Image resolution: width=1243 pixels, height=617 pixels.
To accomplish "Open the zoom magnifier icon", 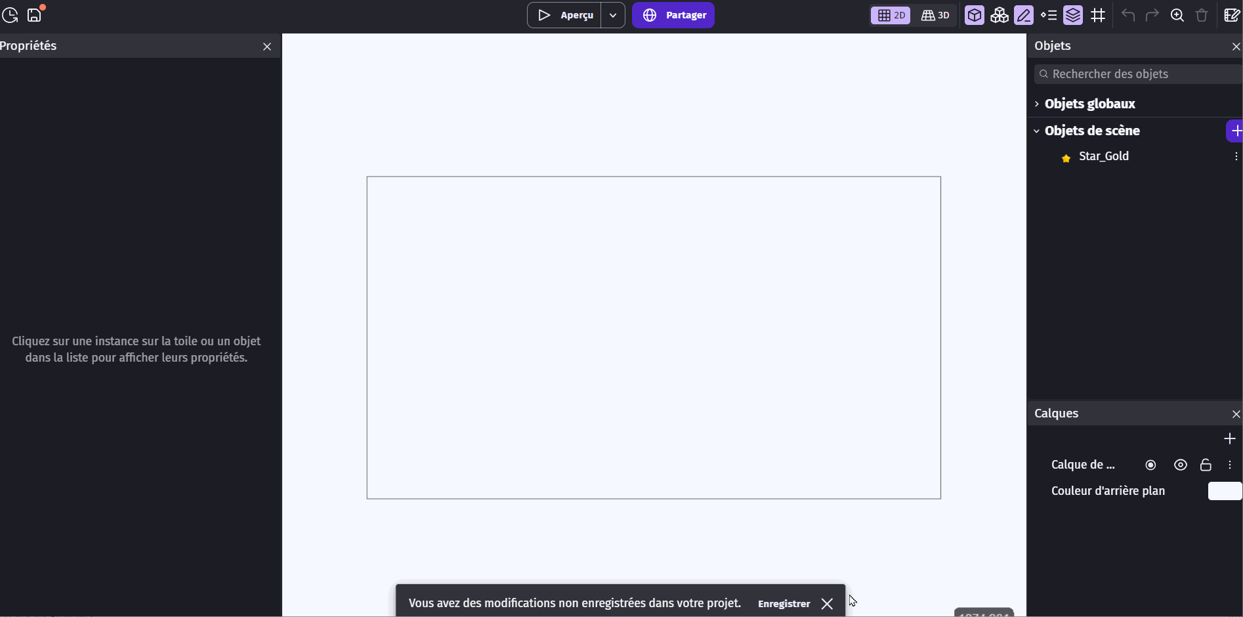I will (1177, 15).
